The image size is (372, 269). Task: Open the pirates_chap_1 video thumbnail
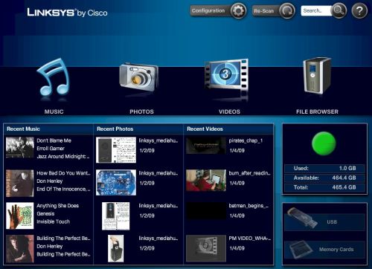(206, 146)
